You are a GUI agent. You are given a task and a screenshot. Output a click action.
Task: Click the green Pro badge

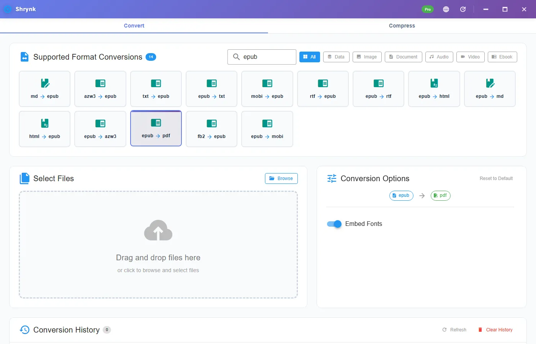click(x=428, y=9)
